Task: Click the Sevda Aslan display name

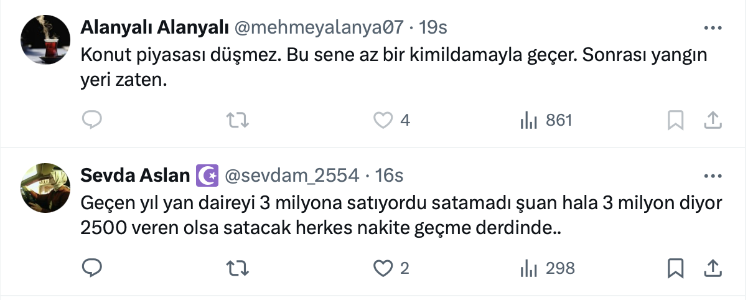Action: 135,176
